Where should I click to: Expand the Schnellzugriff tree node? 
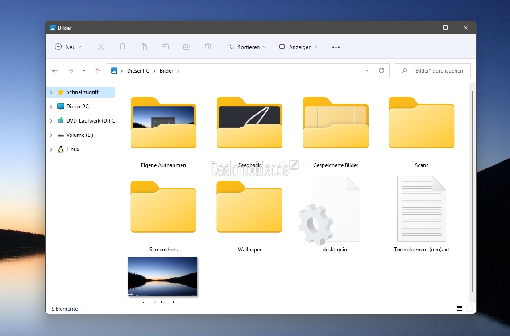pos(51,92)
